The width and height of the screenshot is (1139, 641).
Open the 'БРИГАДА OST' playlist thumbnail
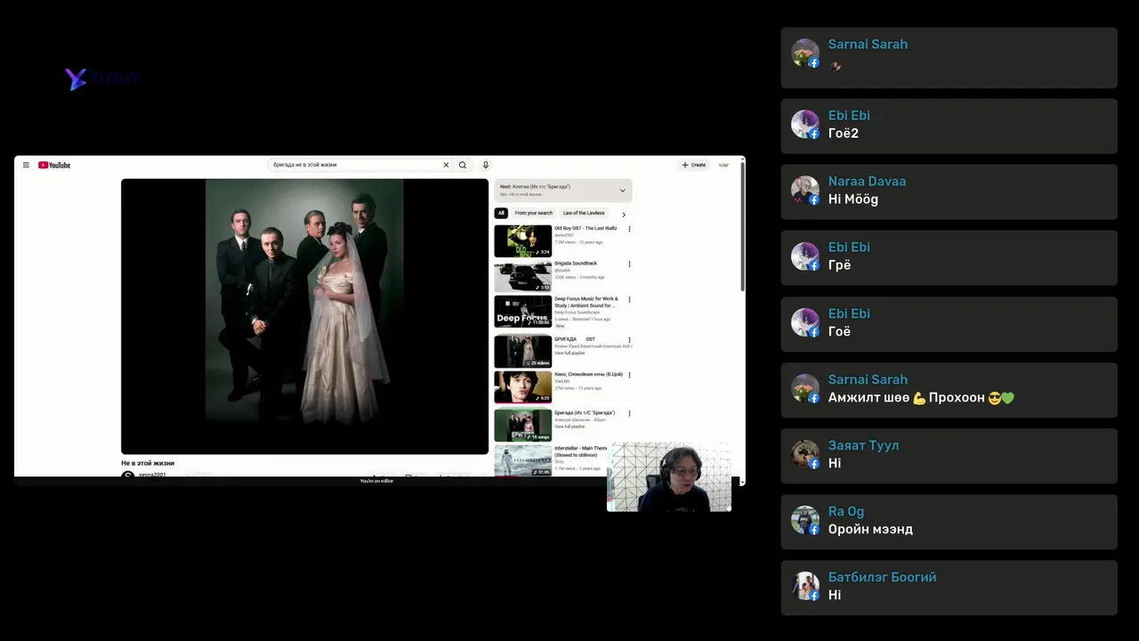coord(523,351)
